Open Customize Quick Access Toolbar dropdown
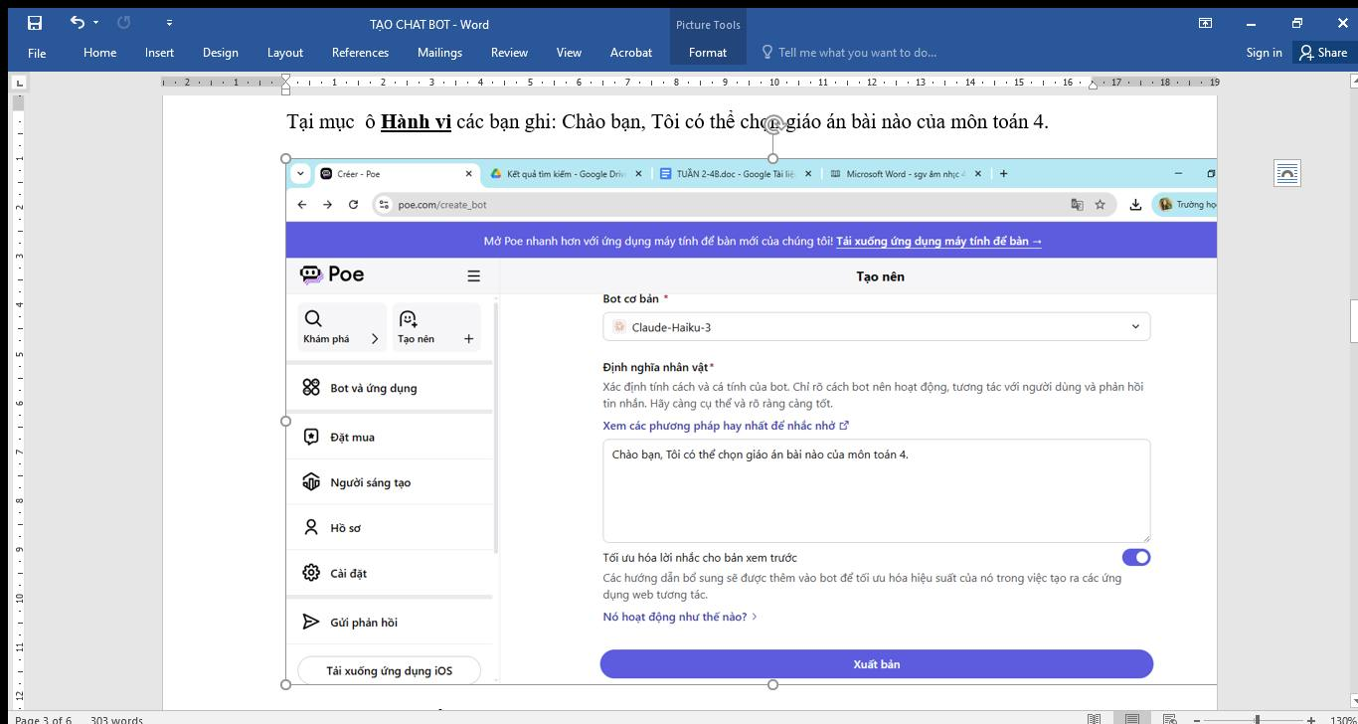 click(169, 22)
